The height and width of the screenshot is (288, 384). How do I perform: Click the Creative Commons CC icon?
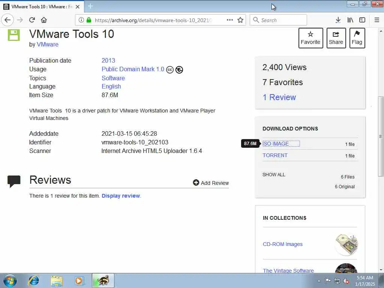pos(170,70)
